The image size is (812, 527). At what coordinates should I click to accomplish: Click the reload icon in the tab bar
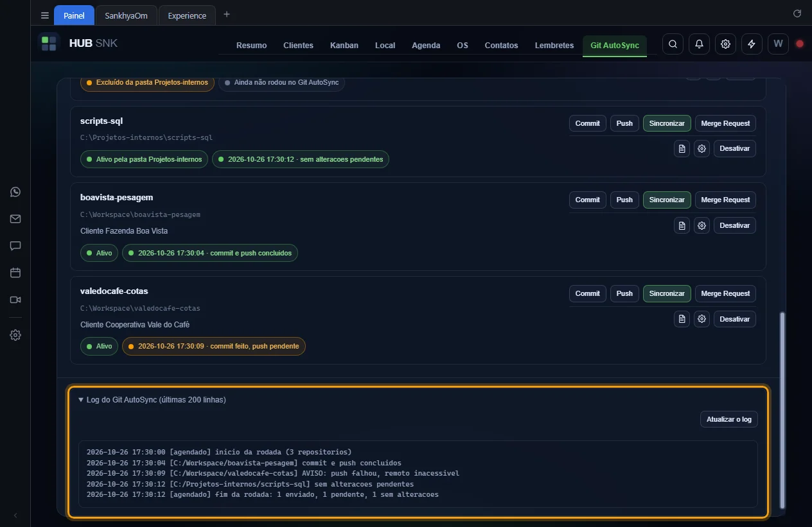point(797,13)
